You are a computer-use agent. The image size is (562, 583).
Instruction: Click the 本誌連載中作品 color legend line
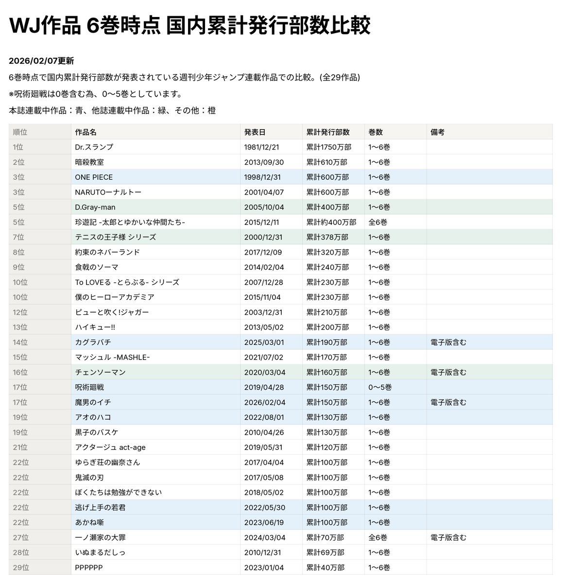coord(112,111)
